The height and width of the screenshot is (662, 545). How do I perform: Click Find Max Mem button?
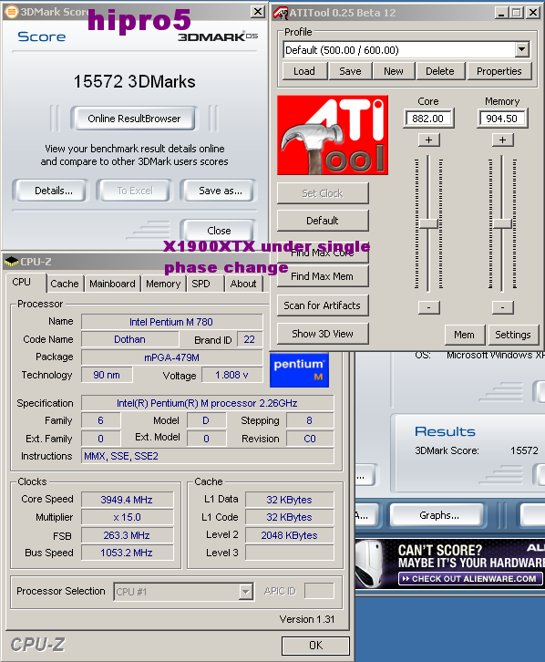pyautogui.click(x=323, y=276)
